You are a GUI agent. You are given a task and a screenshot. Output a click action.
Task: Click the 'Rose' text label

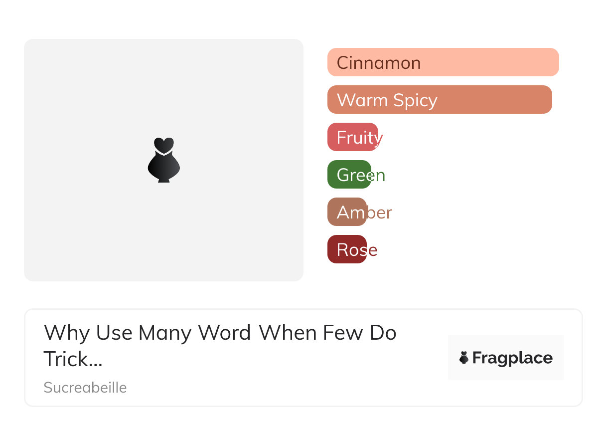point(357,250)
